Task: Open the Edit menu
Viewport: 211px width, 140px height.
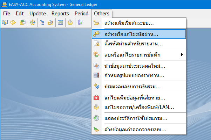Action: tap(20, 14)
